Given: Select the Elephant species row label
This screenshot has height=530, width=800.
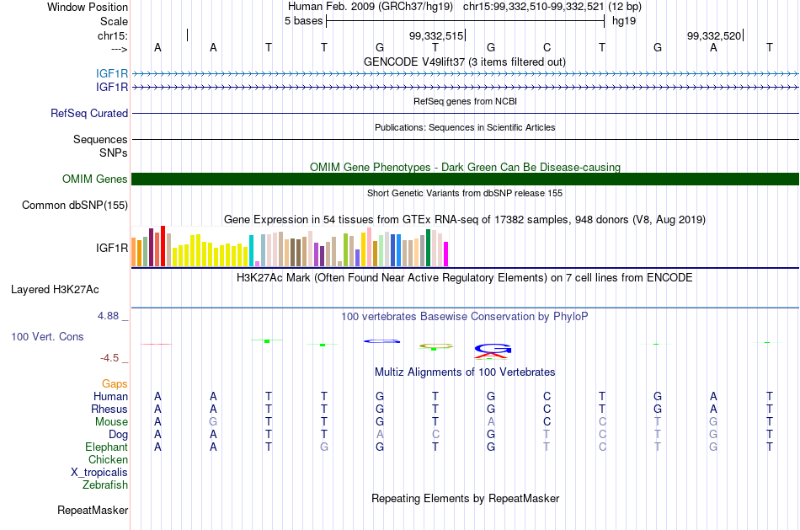Looking at the screenshot, I should (x=106, y=447).
